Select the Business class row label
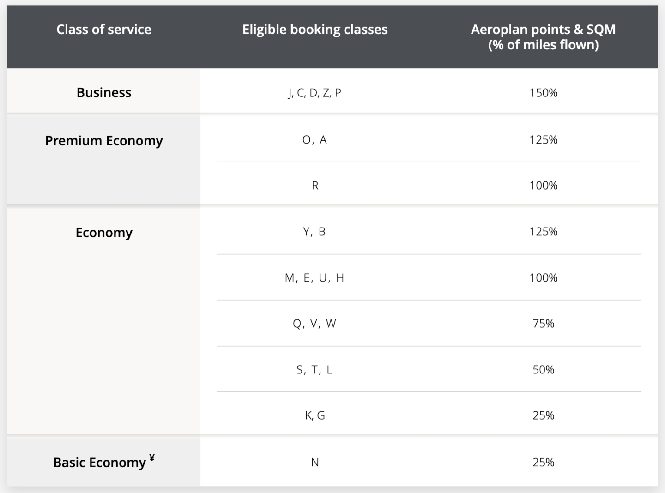Image resolution: width=665 pixels, height=493 pixels. click(104, 92)
